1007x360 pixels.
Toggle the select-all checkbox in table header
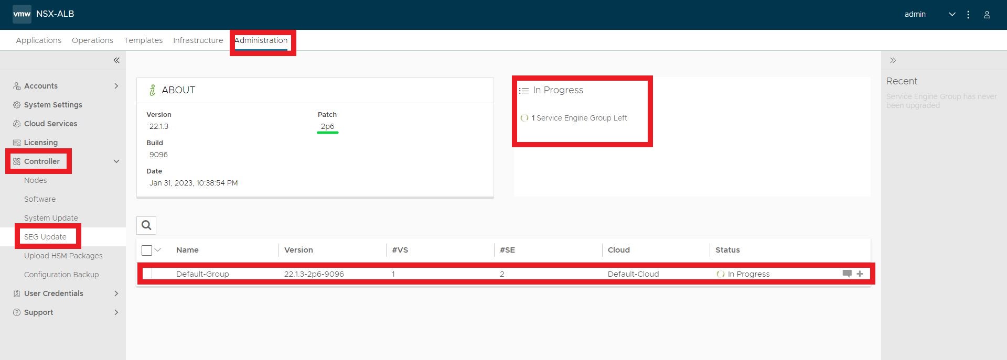point(147,250)
